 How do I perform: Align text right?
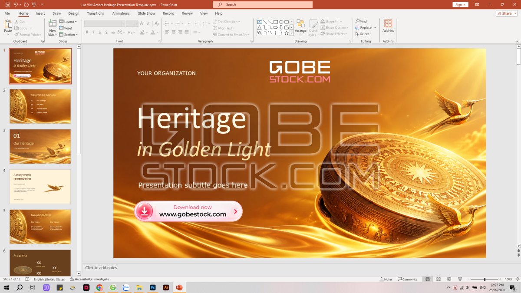[x=180, y=32]
